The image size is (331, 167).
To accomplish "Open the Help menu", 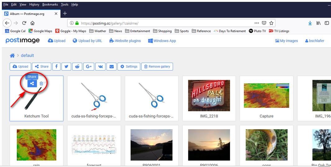I will point(75,4).
